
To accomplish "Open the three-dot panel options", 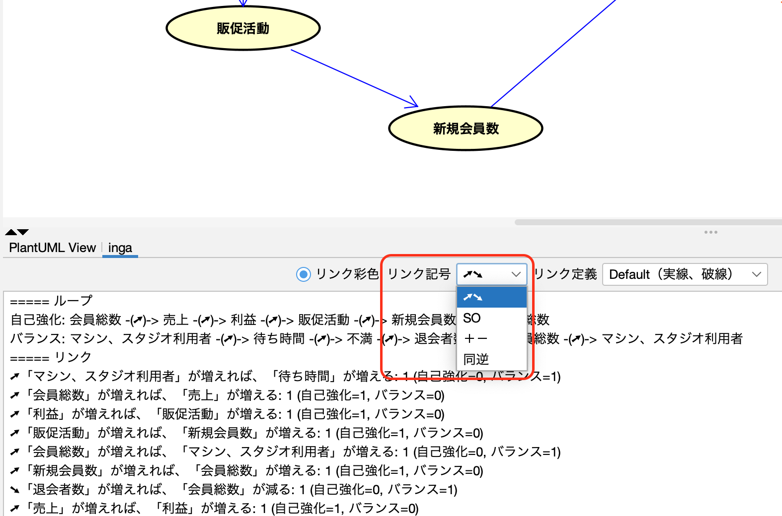I will click(x=710, y=232).
